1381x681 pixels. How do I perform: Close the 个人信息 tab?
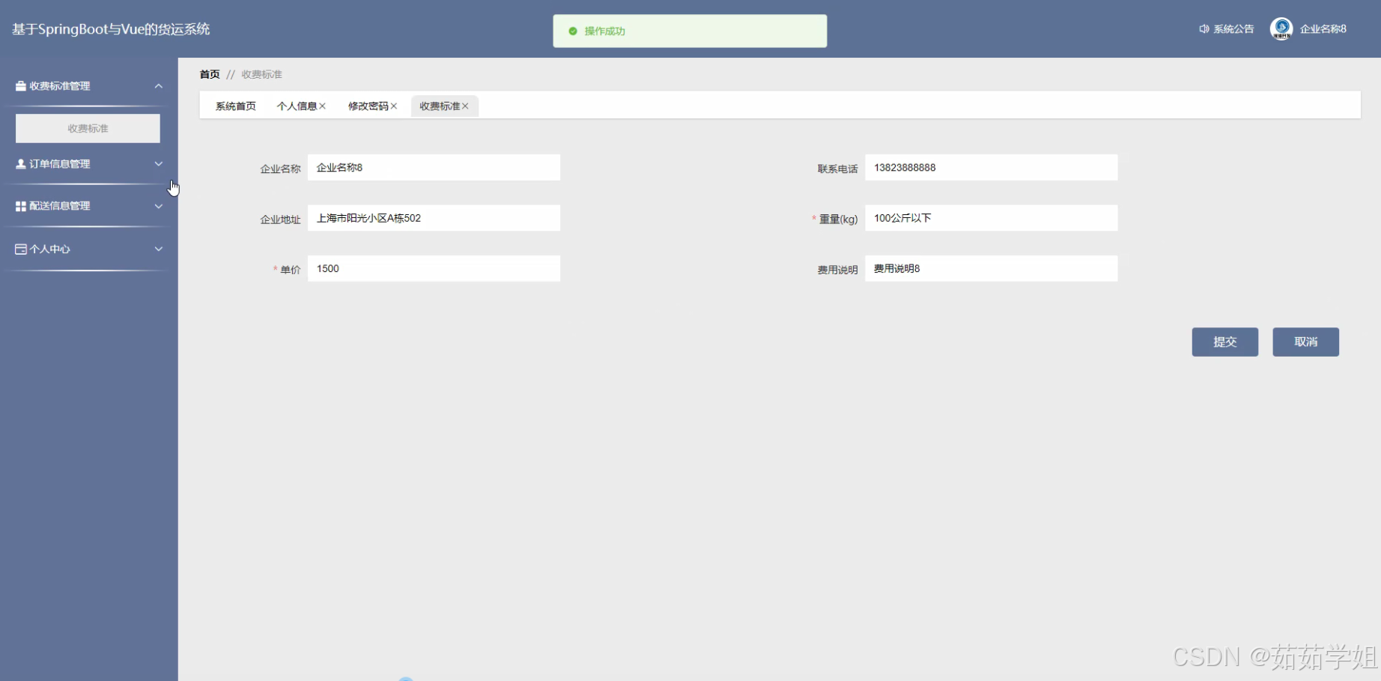tap(323, 106)
